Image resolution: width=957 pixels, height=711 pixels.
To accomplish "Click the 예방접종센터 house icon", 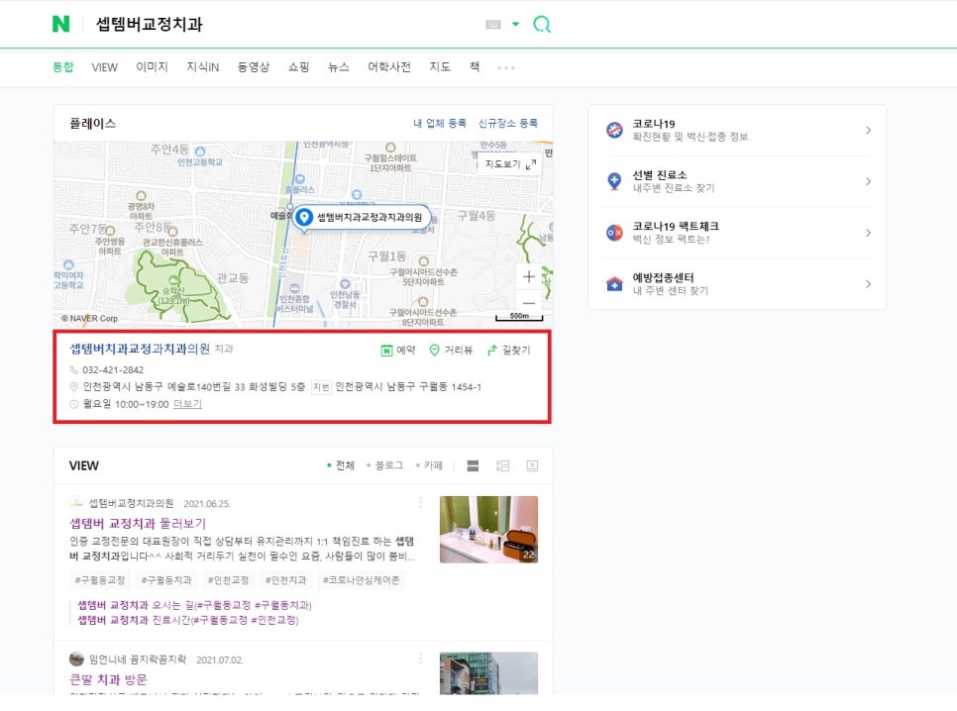I will [614, 284].
